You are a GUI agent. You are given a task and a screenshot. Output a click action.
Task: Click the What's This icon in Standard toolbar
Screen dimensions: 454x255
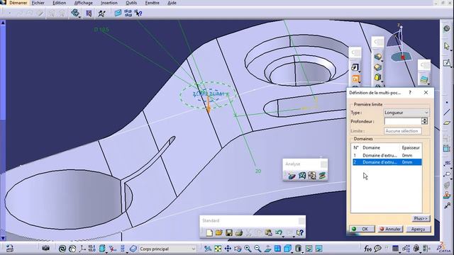tap(300, 233)
